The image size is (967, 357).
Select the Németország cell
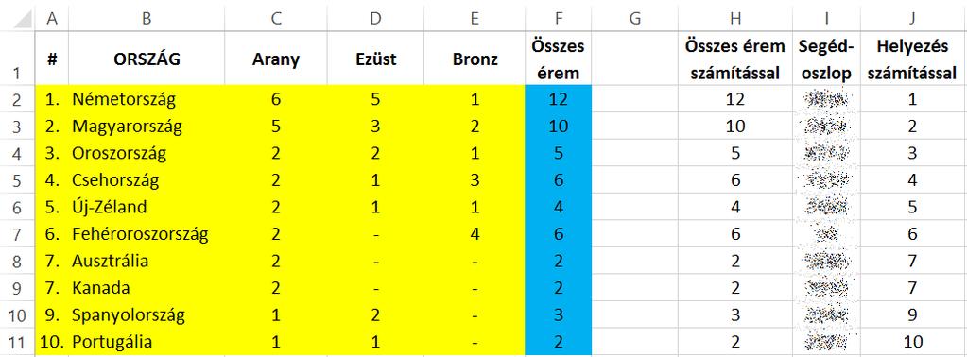click(x=147, y=99)
